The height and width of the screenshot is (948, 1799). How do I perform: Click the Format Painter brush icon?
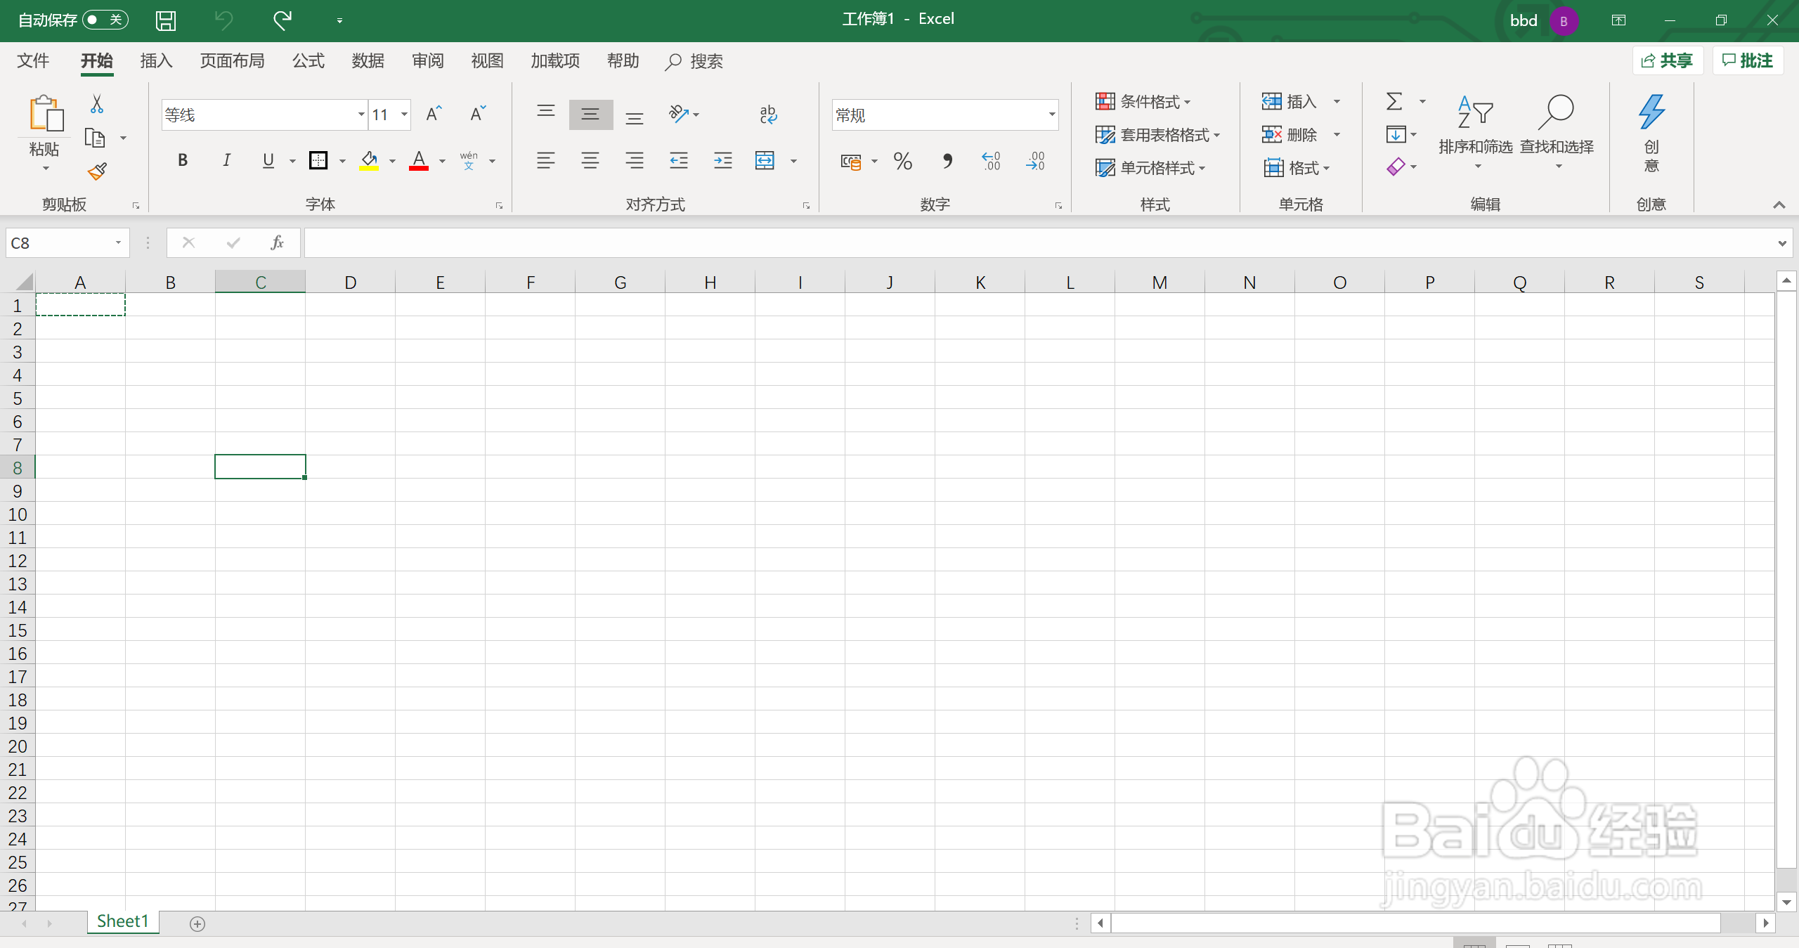98,171
